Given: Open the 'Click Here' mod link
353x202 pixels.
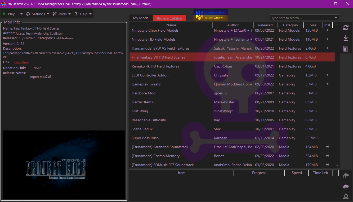Looking at the screenshot, I should (21, 62).
